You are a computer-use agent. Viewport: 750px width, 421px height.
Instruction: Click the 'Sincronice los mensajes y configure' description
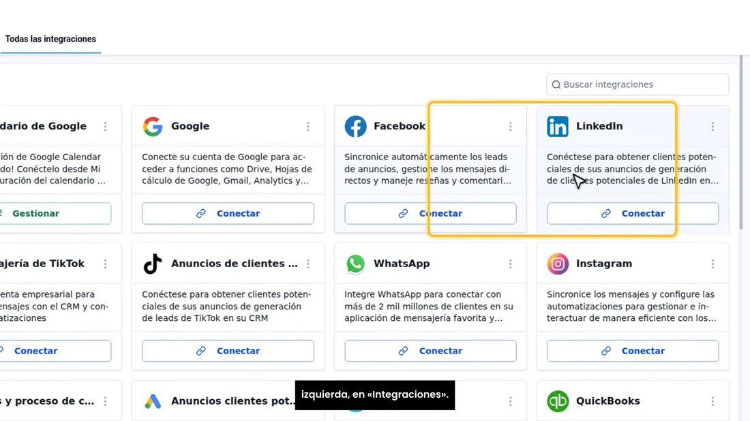click(631, 307)
